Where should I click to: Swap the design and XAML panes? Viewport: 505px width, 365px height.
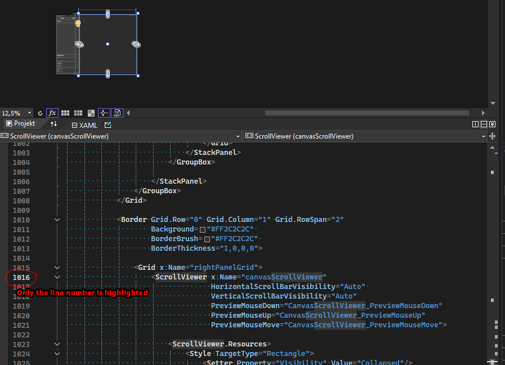click(54, 124)
